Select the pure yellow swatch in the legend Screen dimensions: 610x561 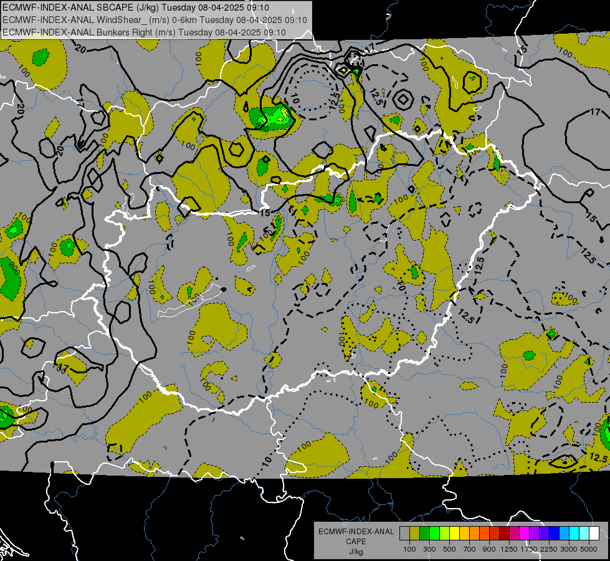tap(454, 533)
